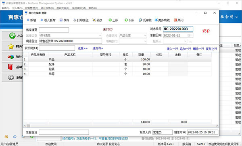Click the 备注 column header in grid
242x146 pixels.
(x=199, y=55)
